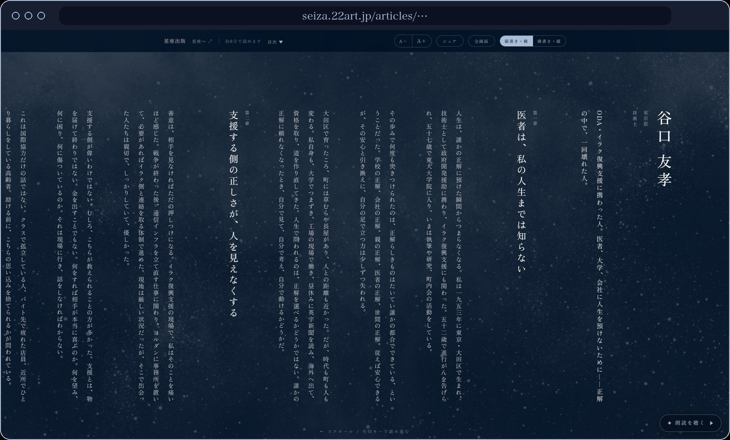The width and height of the screenshot is (730, 440).
Task: Click the scroll hint text at bottom
Action: pos(365,431)
